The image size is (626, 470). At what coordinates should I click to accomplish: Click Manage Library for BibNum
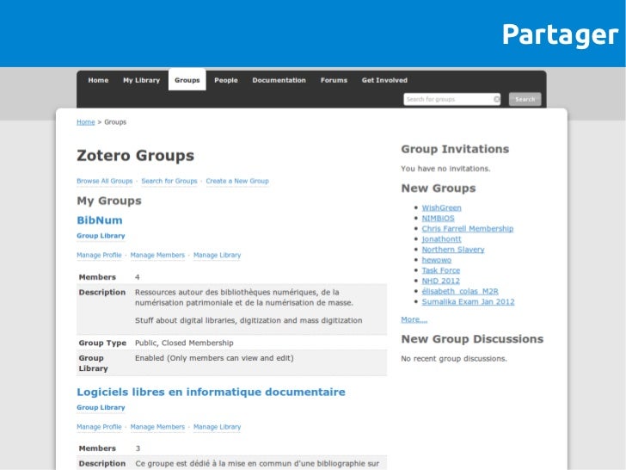tap(218, 255)
